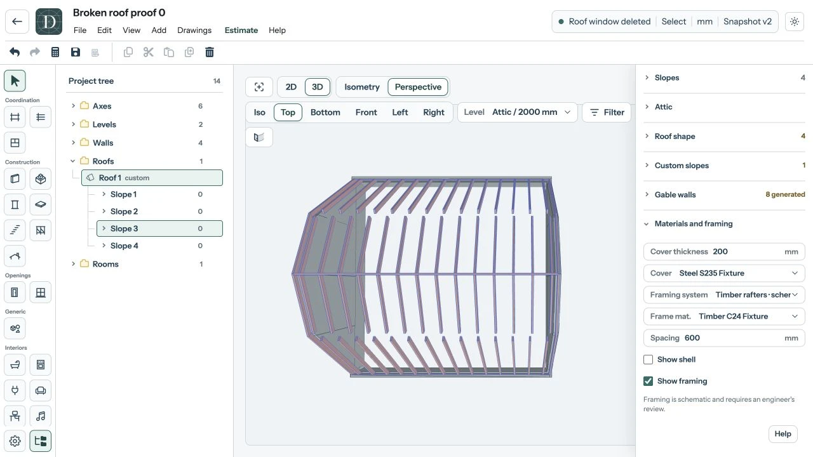
Task: Switch to the Bottom view tab
Action: coord(325,112)
